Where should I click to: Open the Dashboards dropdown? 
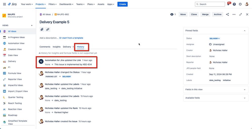pyautogui.click(x=66, y=4)
